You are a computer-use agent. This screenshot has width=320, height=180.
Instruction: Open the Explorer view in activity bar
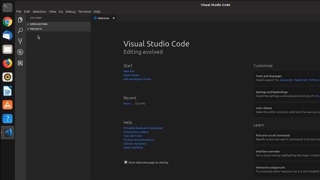(20, 20)
